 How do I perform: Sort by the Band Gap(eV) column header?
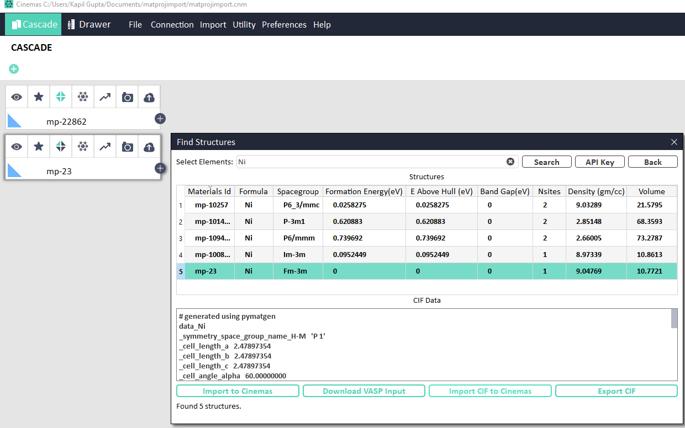click(x=505, y=191)
